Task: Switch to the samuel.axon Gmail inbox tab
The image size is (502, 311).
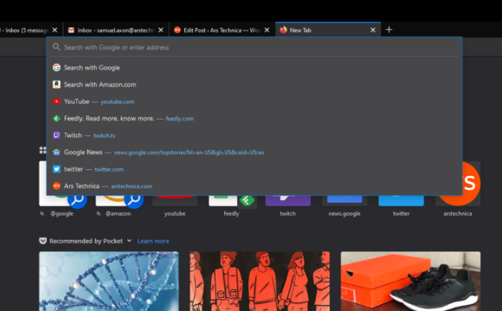Action: (116, 30)
